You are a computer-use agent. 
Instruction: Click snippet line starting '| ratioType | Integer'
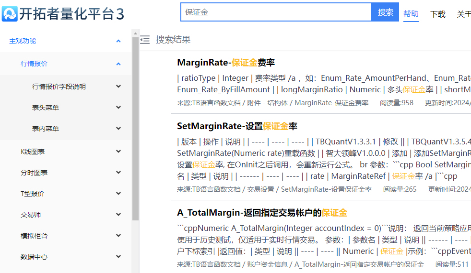tap(324, 78)
